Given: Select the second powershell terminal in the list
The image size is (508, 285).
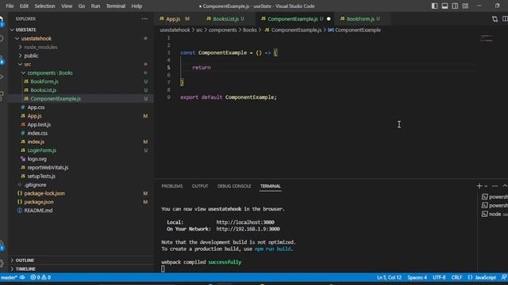Looking at the screenshot, I should point(495,206).
